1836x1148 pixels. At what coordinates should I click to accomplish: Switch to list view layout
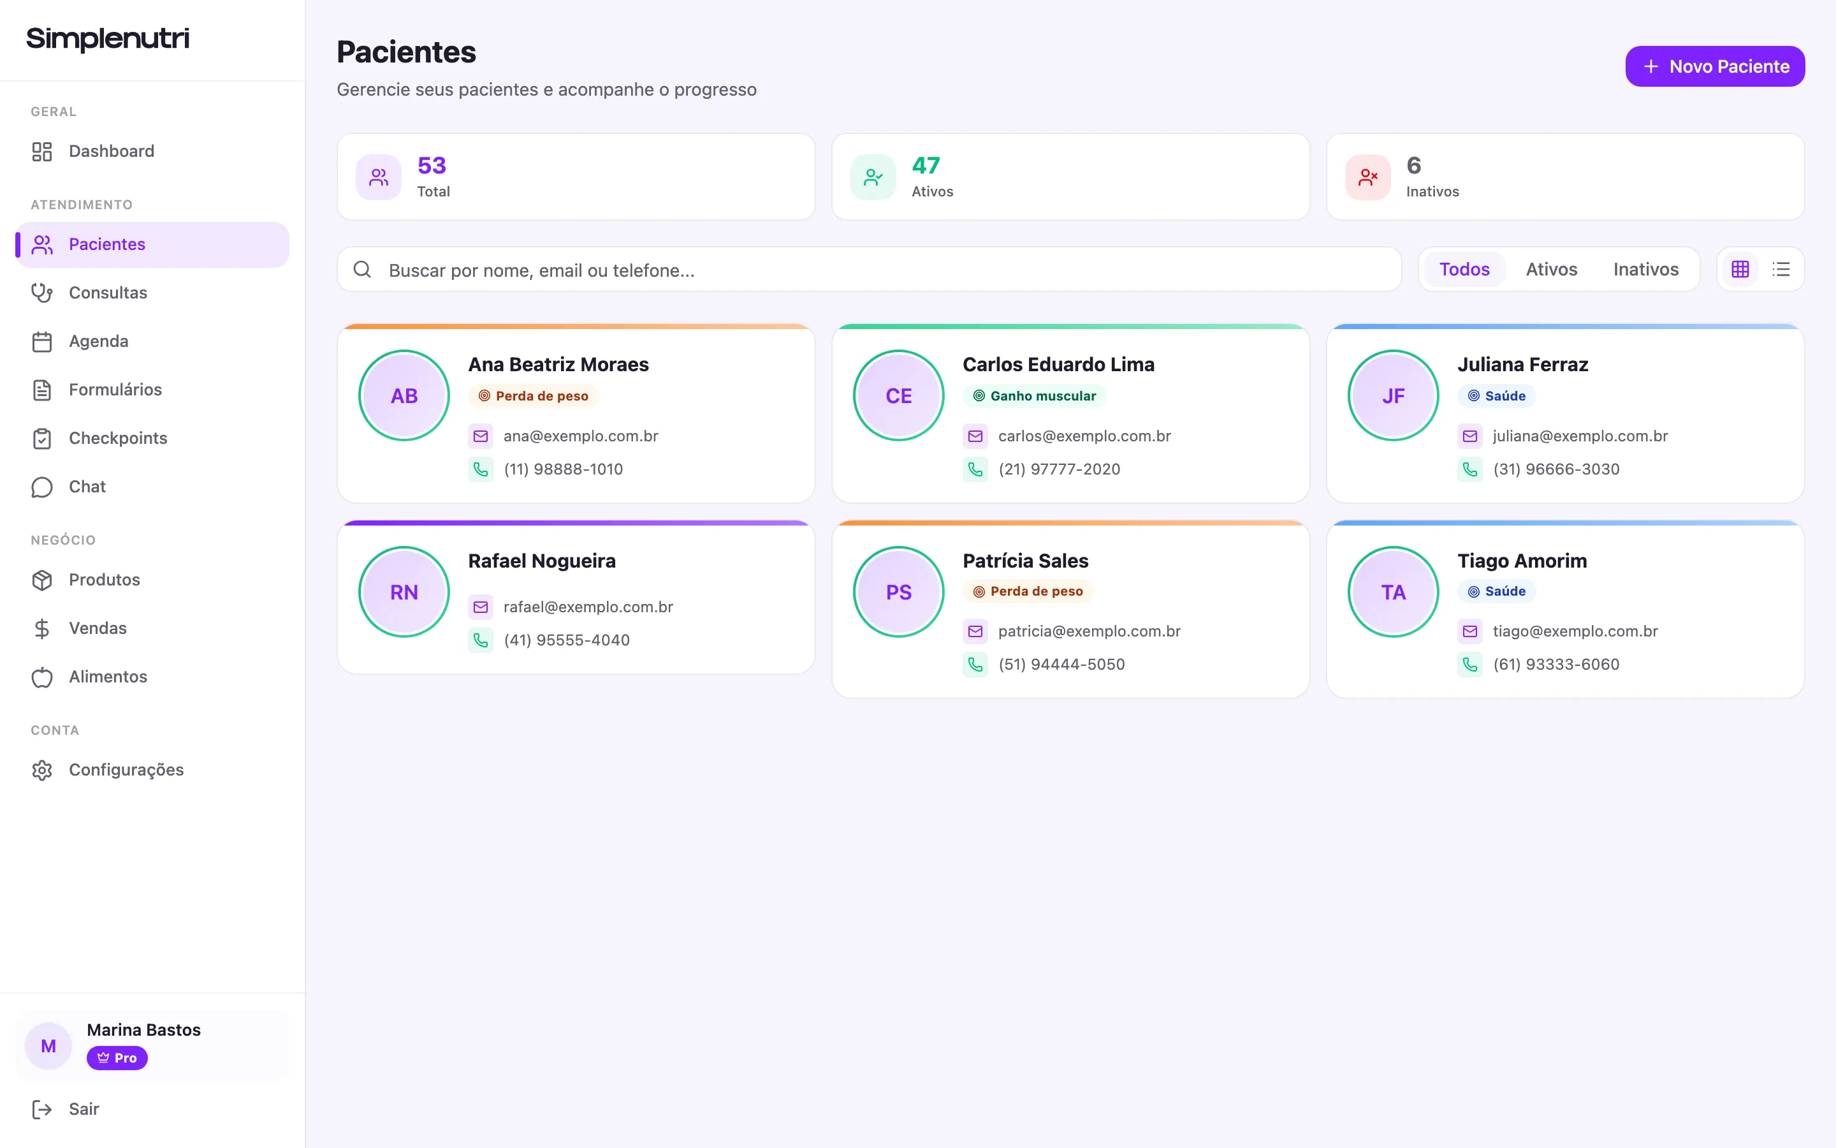tap(1781, 270)
